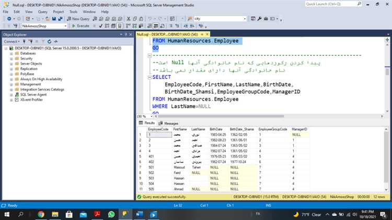The width and height of the screenshot is (392, 220).
Task: Open WhatsApp from the taskbar
Action: [x=111, y=214]
